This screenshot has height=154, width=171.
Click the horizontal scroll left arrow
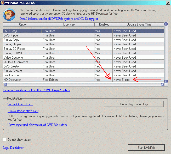coord(5,84)
